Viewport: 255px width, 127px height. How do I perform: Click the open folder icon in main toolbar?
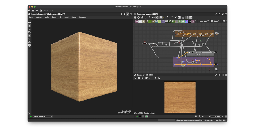37,10
